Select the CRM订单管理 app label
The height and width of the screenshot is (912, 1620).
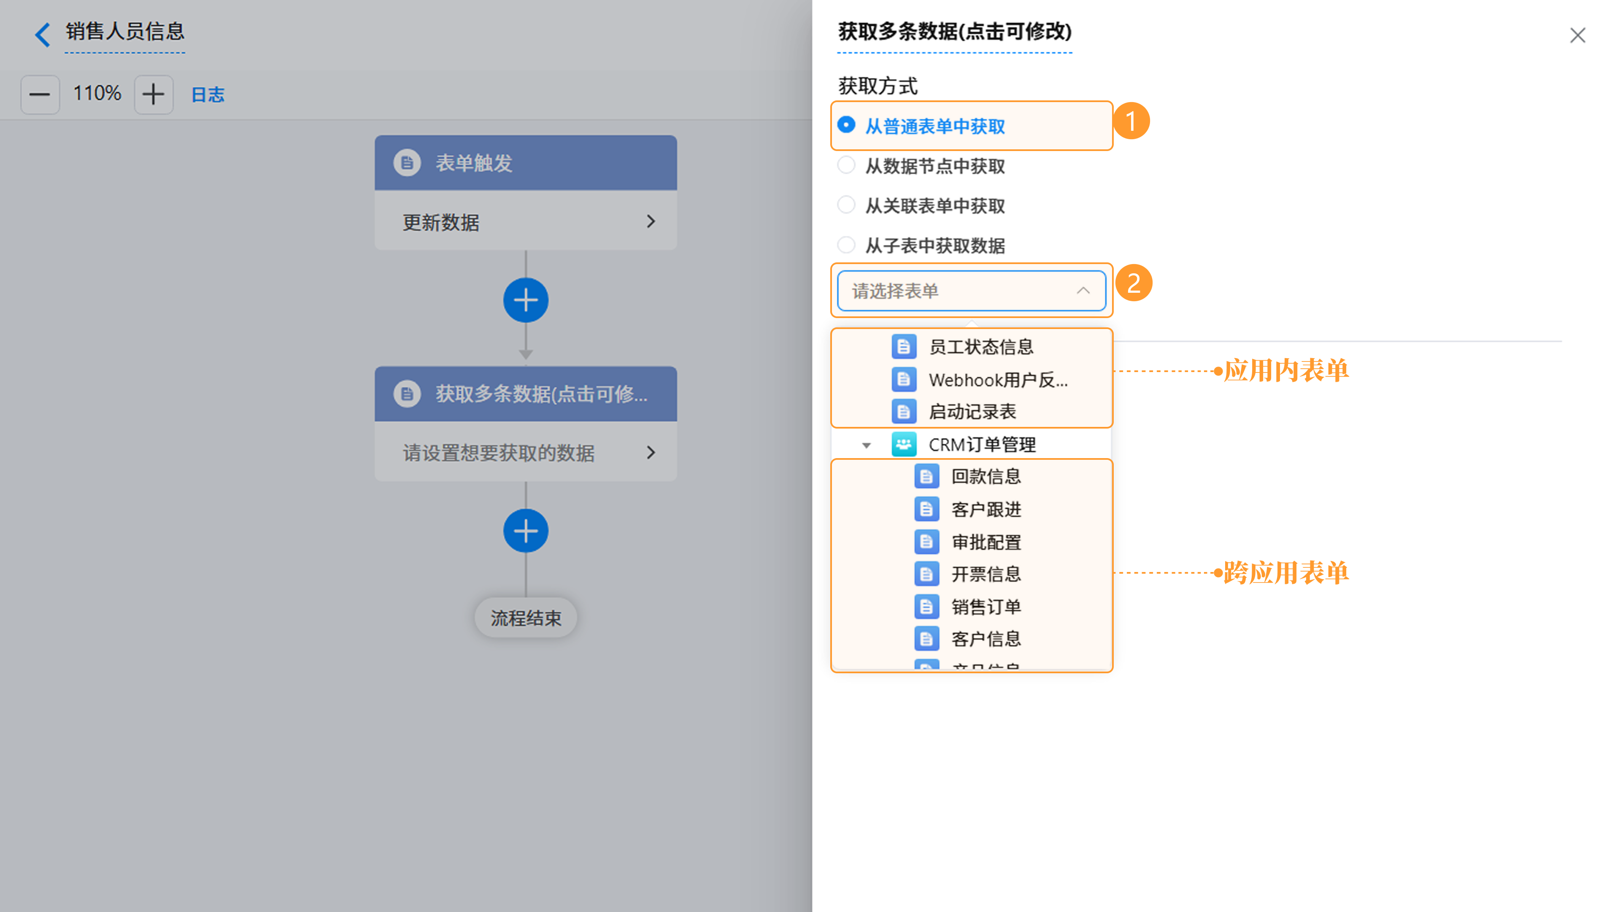click(x=982, y=445)
